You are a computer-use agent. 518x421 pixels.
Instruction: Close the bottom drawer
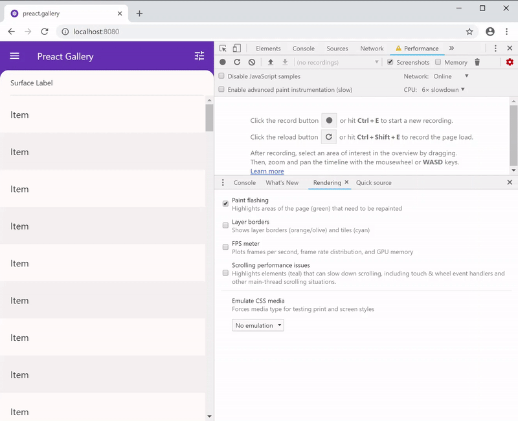pos(510,182)
